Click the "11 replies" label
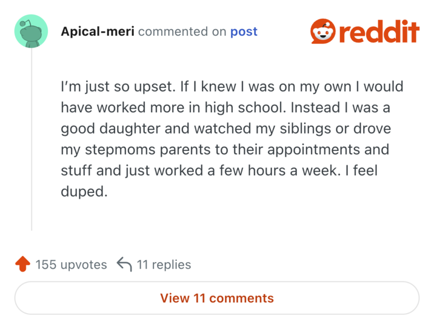 [163, 265]
